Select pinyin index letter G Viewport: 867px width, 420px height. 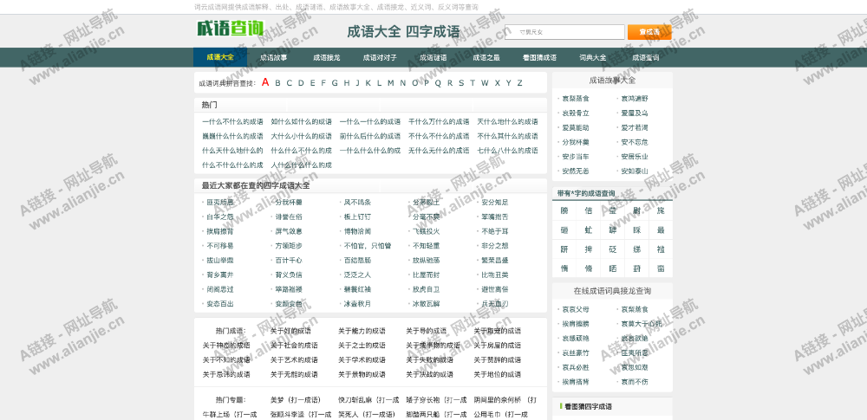coord(335,83)
